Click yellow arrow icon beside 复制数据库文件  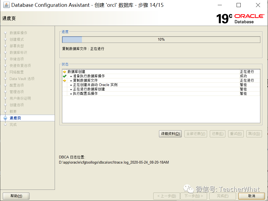click(x=64, y=81)
